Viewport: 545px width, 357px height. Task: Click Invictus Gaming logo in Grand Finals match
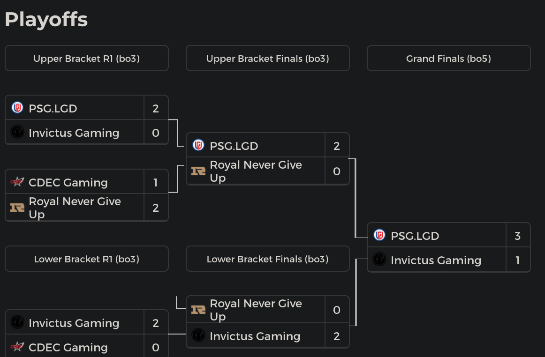tap(379, 260)
